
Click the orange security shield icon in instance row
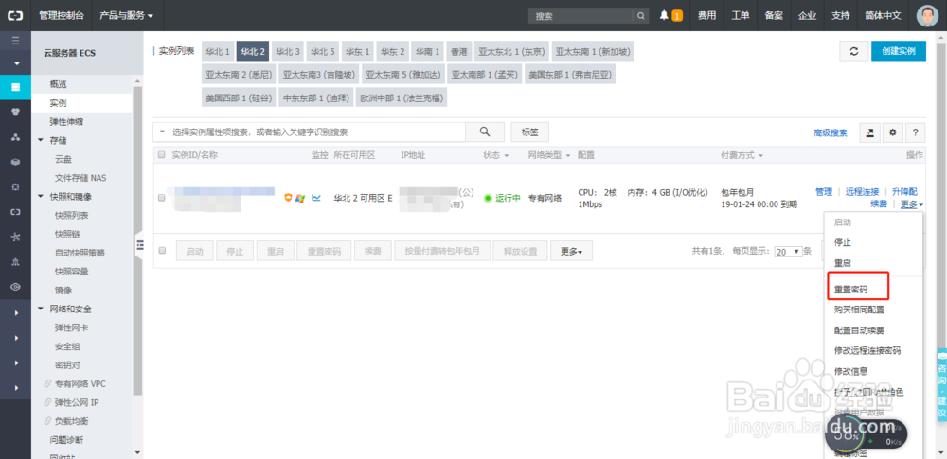(x=289, y=198)
